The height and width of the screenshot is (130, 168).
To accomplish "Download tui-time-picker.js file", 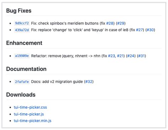I will (29, 114).
